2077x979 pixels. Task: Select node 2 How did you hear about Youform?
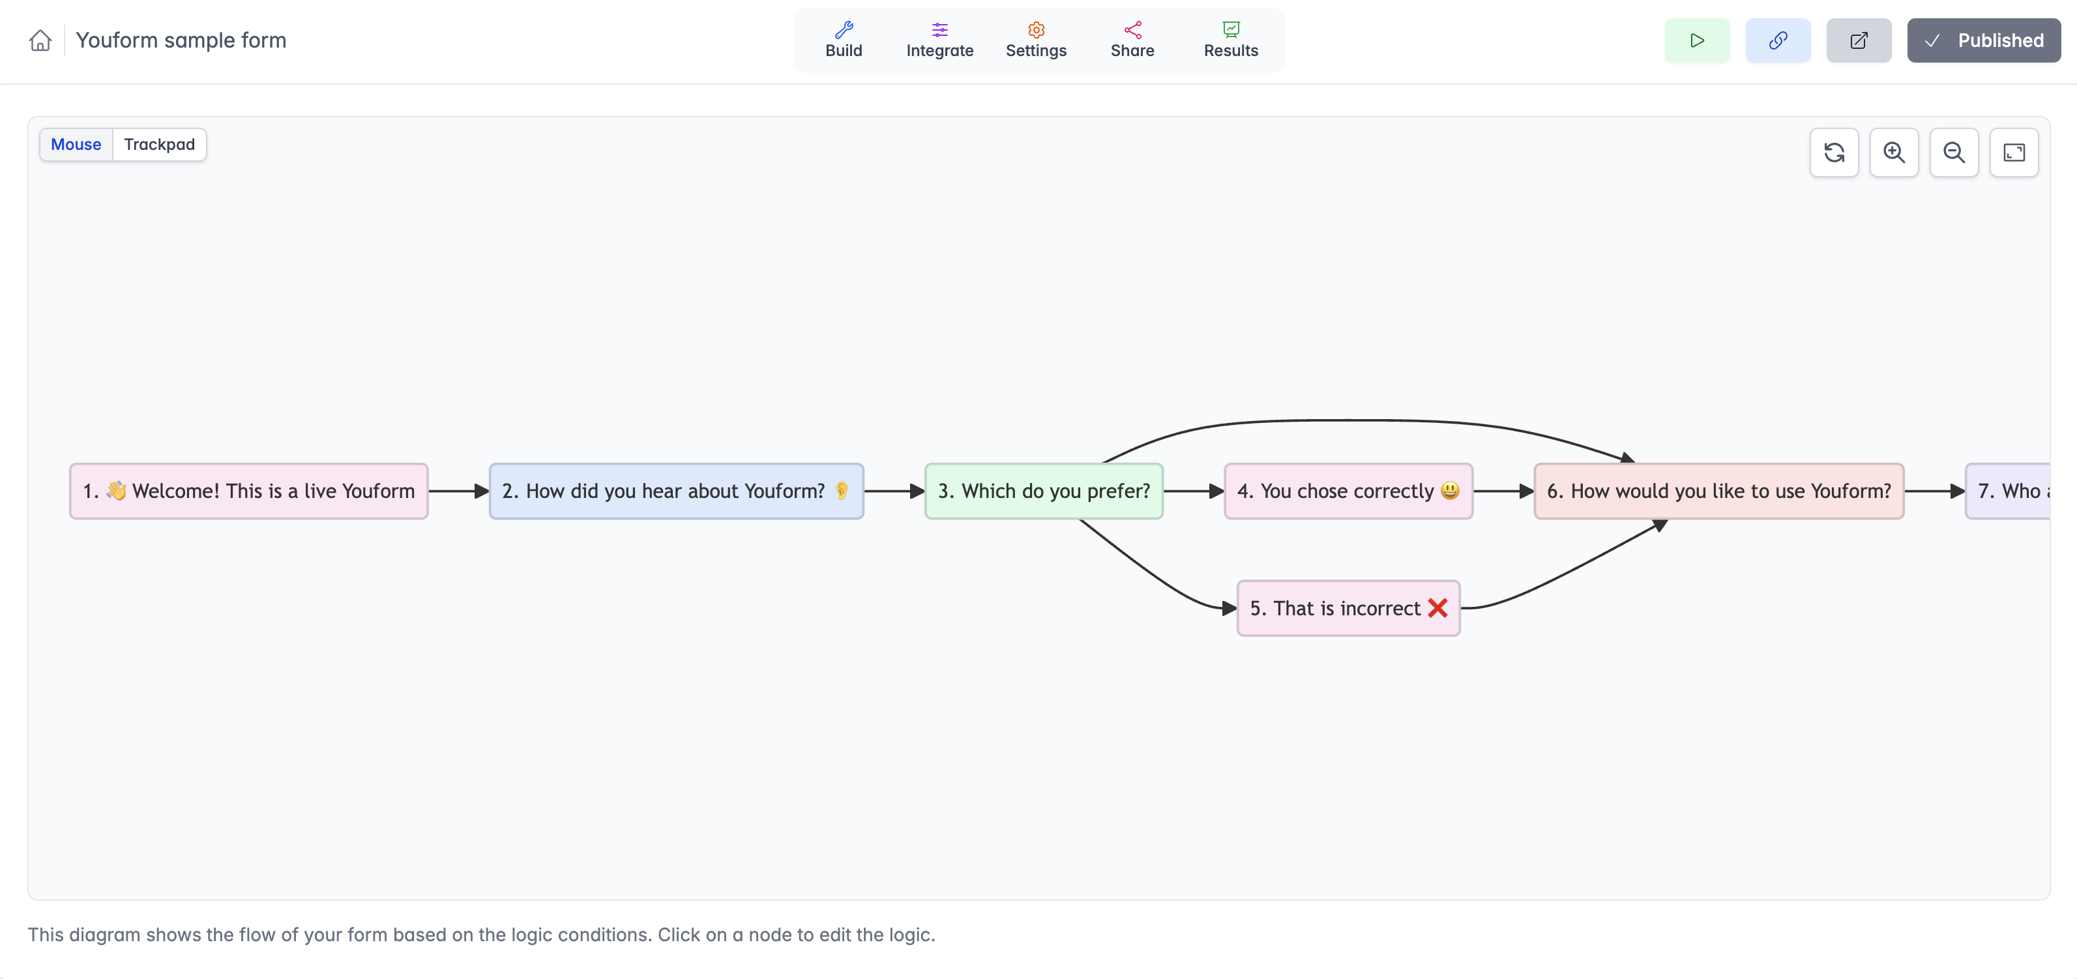coord(677,491)
